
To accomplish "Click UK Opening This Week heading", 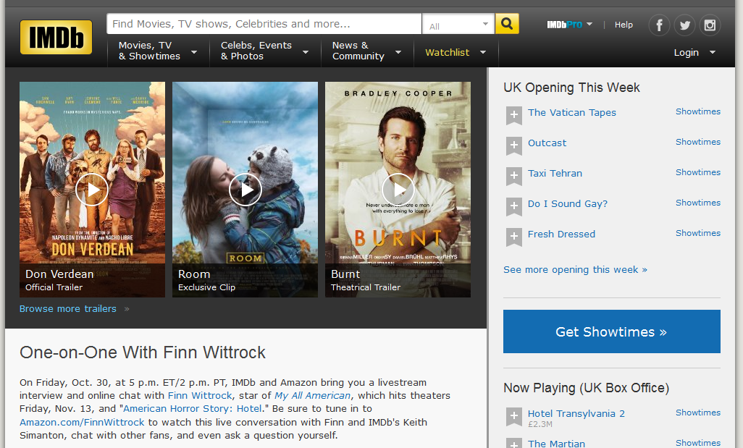I will click(x=571, y=88).
